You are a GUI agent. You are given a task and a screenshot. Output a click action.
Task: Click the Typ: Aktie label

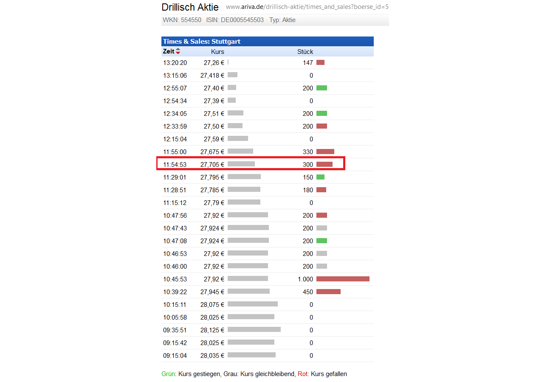(282, 20)
